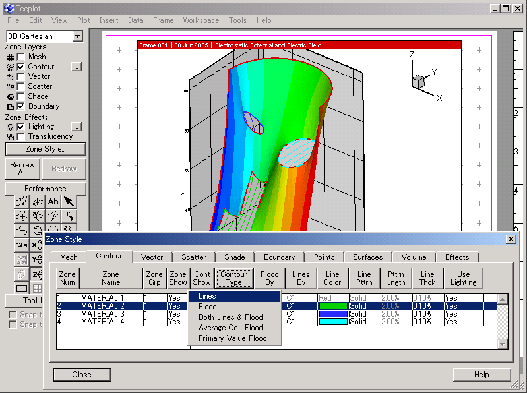
Task: Click the 3D orientation axis cube
Action: tap(418, 82)
